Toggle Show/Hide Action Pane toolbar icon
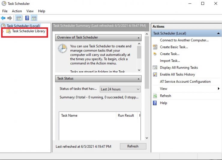Screen dimensions: 222x160 tap(34, 18)
